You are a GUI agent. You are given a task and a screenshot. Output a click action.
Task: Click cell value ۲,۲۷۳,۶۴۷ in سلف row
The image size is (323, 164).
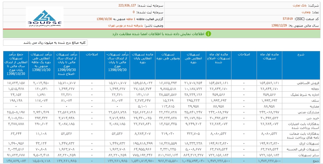[143, 101]
